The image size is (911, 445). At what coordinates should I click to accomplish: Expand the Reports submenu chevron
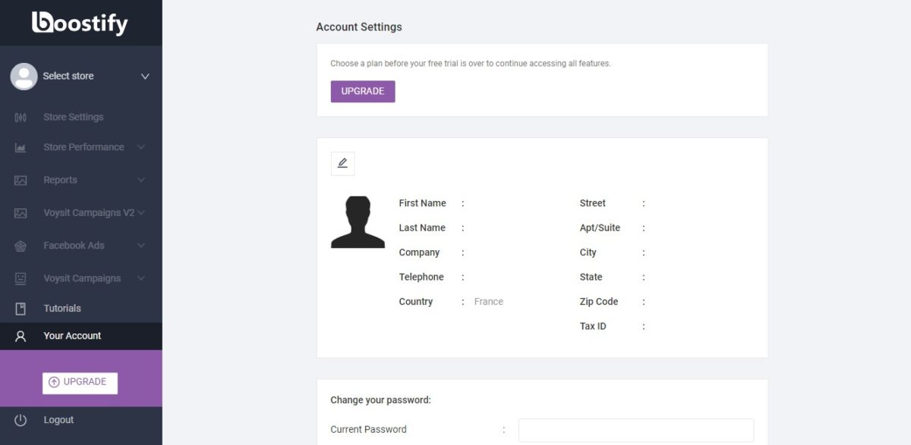140,180
